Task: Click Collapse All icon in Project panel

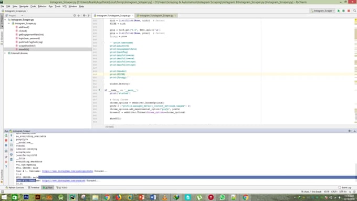Action: (x=79, y=15)
